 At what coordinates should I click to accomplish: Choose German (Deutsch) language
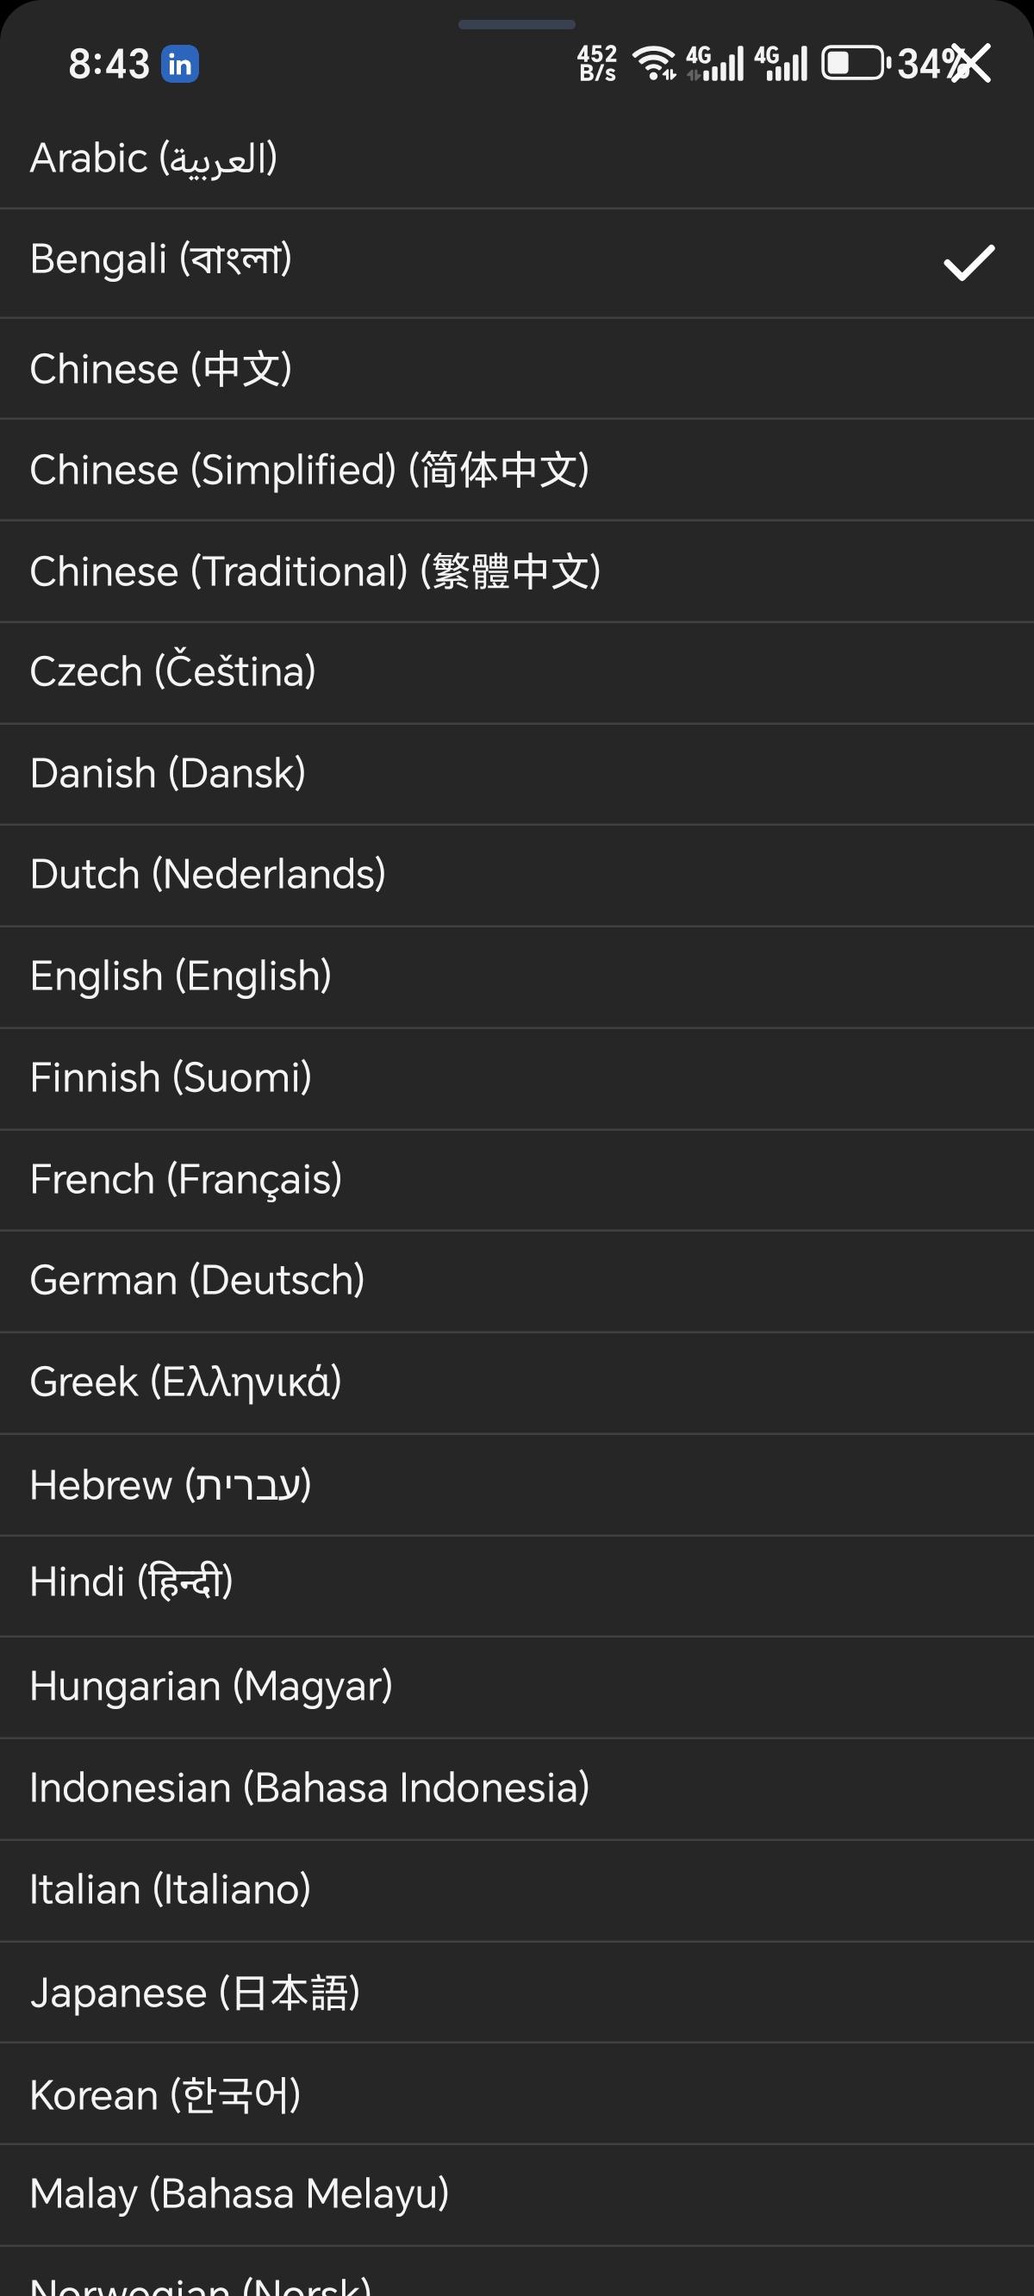197,1281
